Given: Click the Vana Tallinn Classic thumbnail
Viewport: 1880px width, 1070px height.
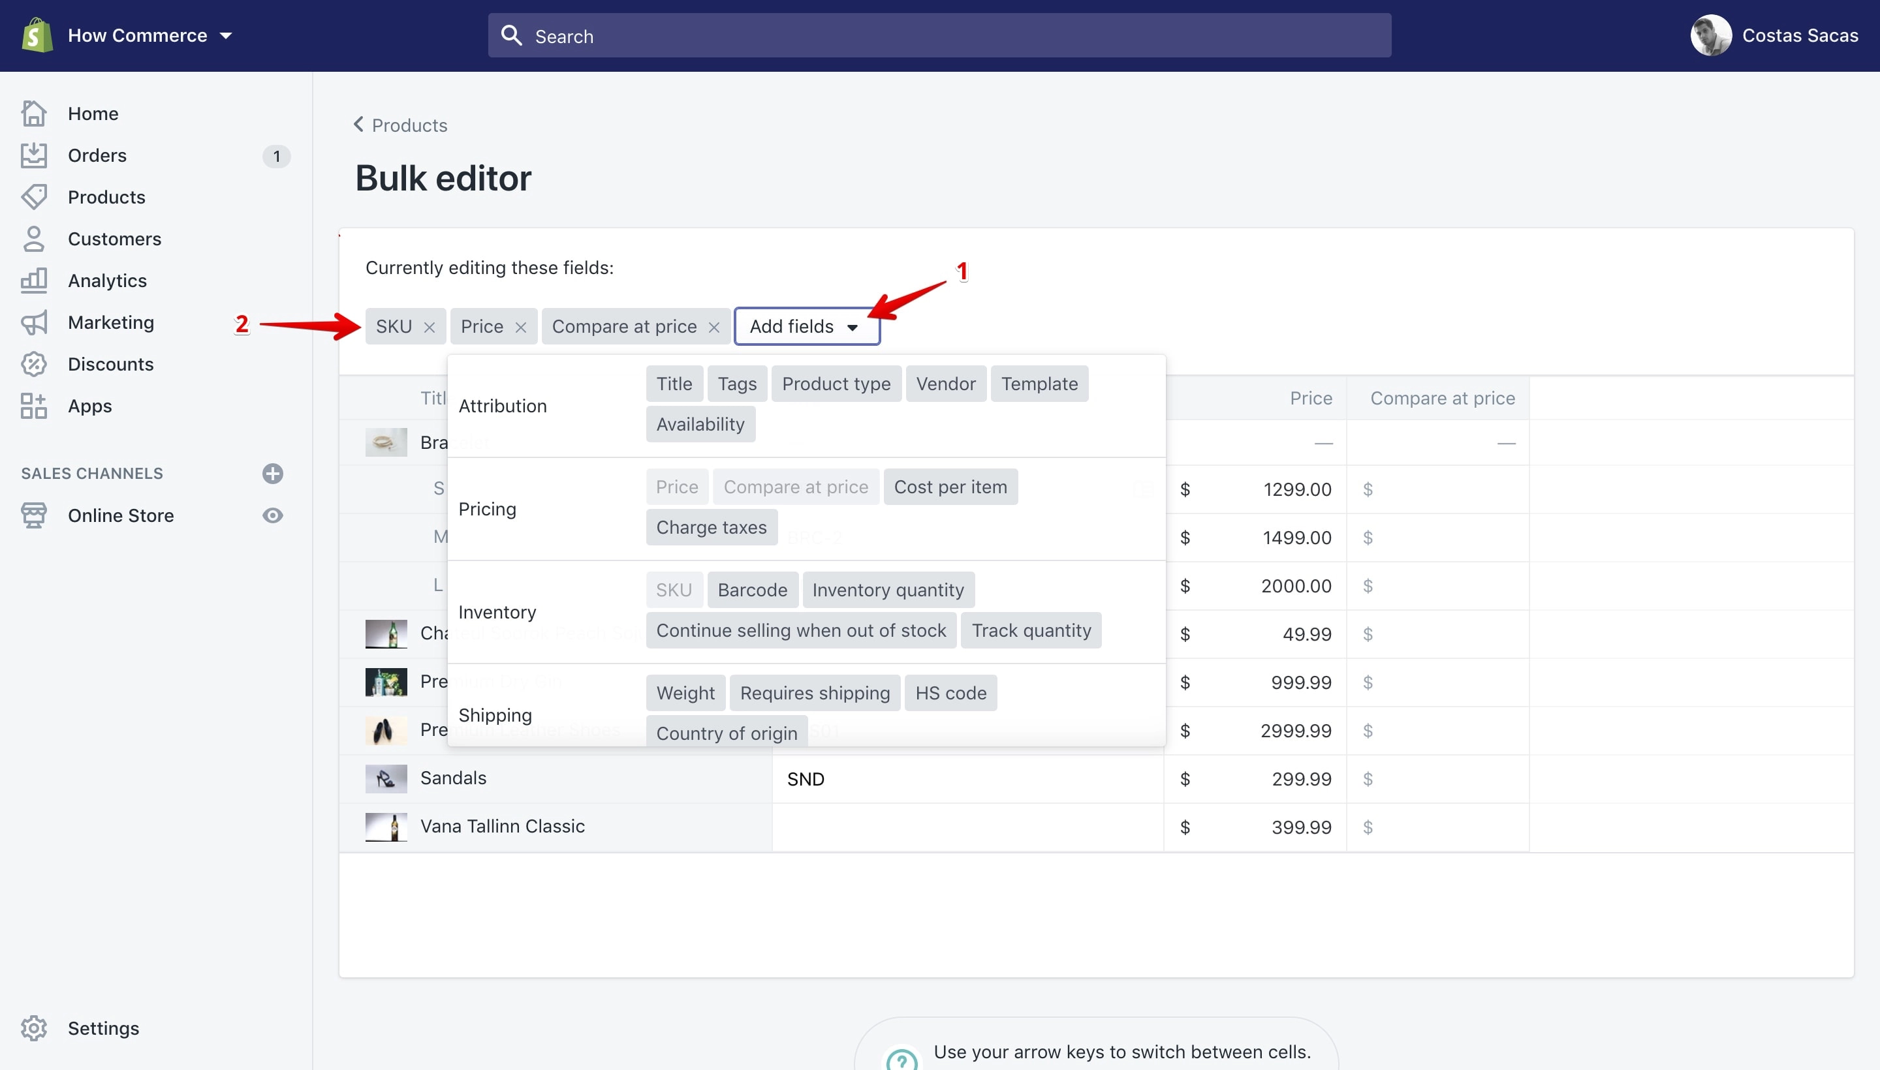Looking at the screenshot, I should pyautogui.click(x=386, y=827).
